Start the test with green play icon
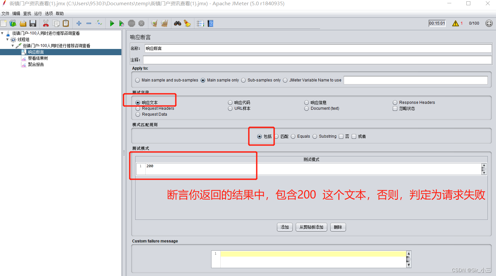This screenshot has width=496, height=276. click(112, 23)
